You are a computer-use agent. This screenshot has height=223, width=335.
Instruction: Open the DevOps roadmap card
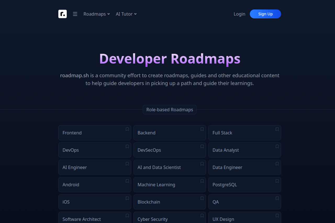tap(95, 150)
